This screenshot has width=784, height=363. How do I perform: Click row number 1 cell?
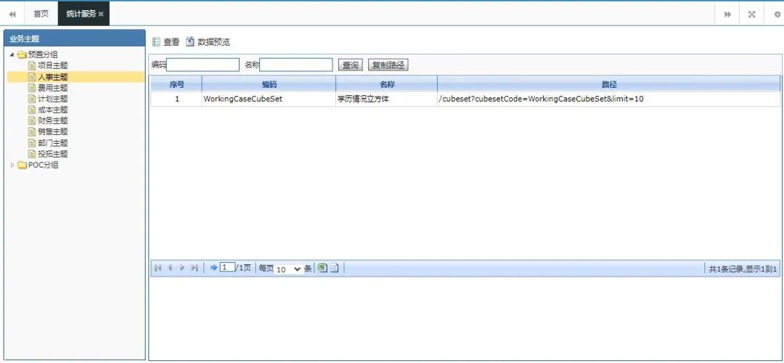(x=176, y=99)
